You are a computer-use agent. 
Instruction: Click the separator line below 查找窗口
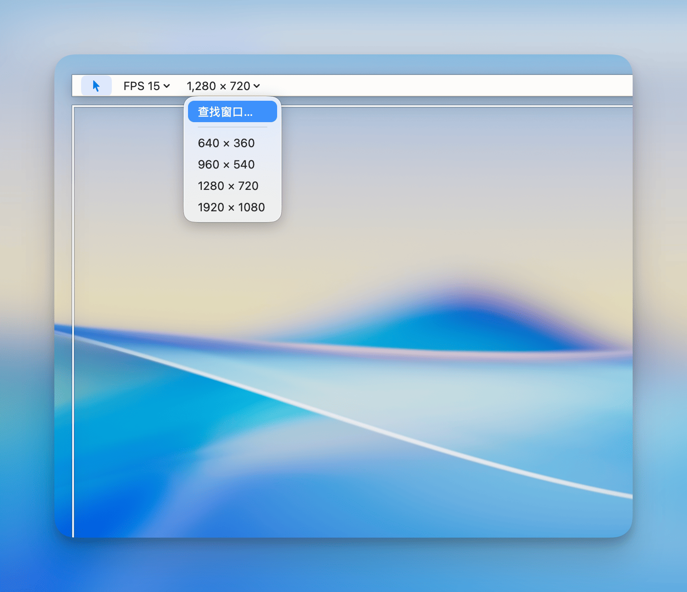point(233,127)
